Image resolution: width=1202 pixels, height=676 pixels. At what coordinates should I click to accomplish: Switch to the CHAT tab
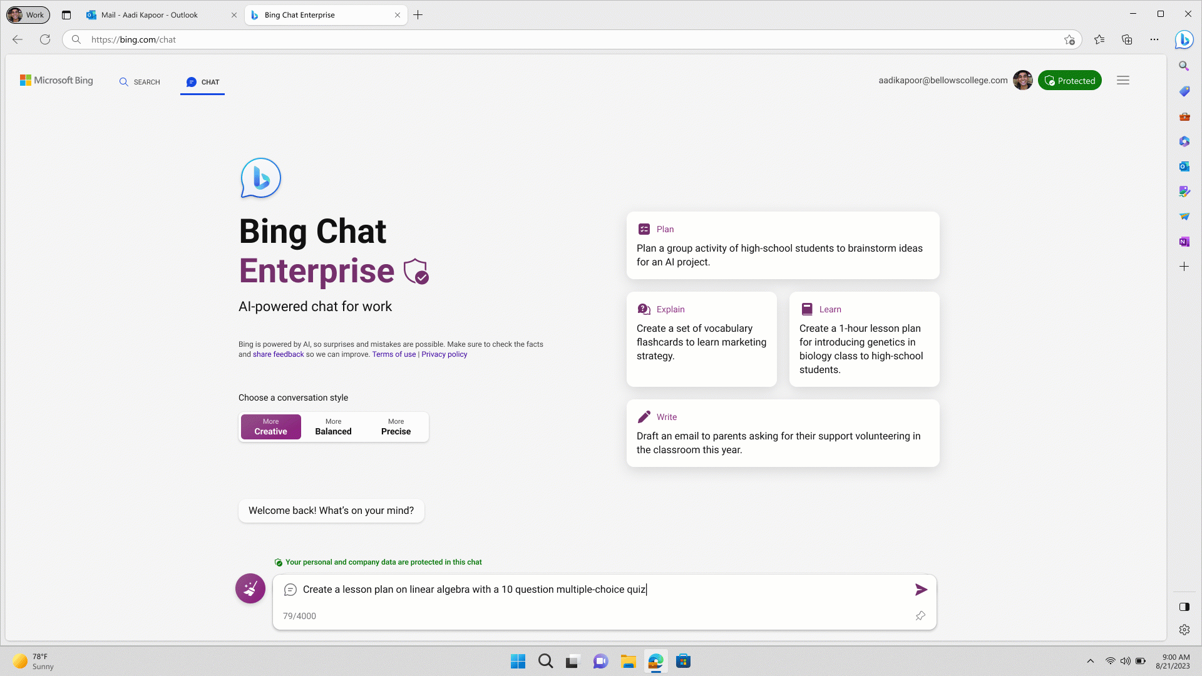click(202, 81)
